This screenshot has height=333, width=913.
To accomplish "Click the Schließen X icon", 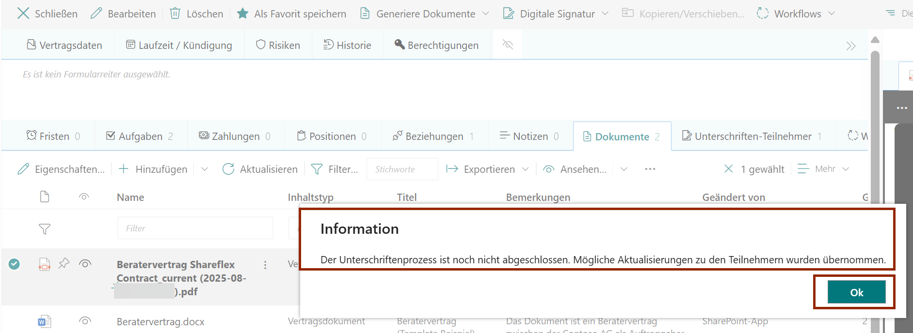I will 23,14.
